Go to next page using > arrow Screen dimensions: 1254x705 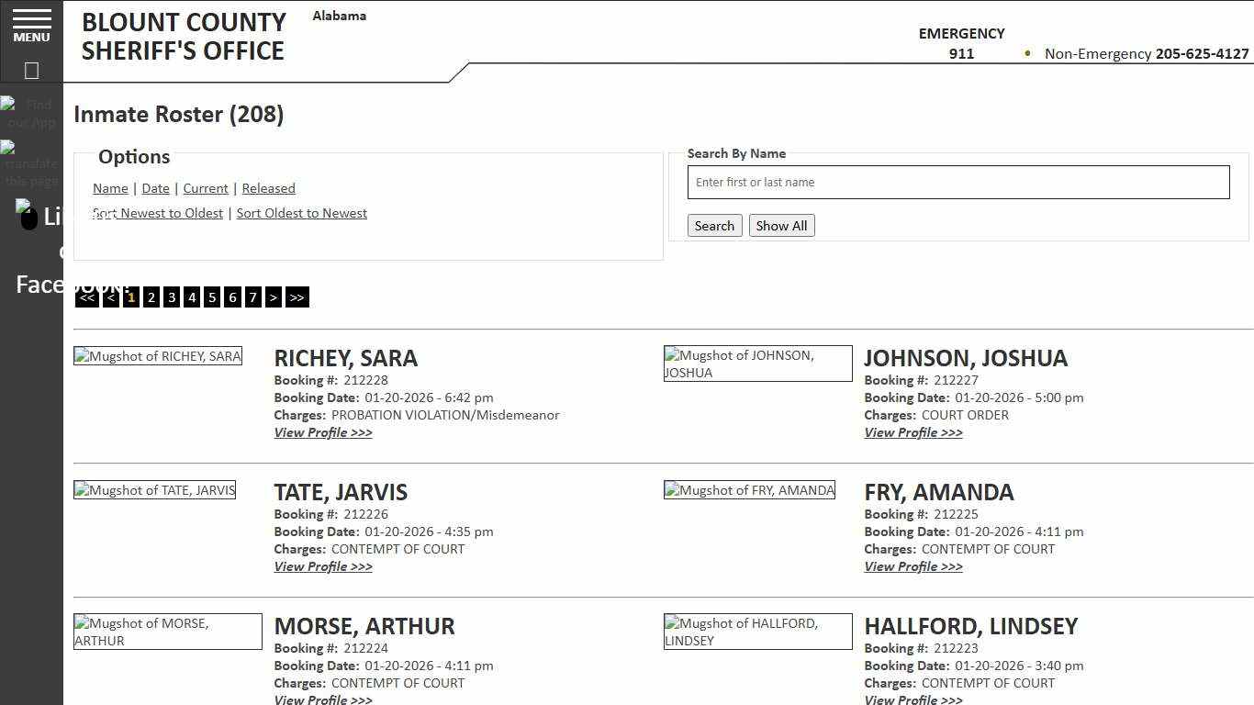274,297
